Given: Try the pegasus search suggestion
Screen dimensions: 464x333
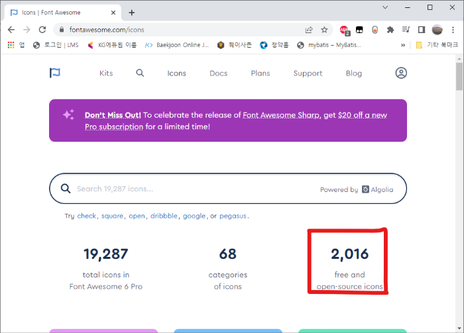Looking at the screenshot, I should [x=233, y=216].
